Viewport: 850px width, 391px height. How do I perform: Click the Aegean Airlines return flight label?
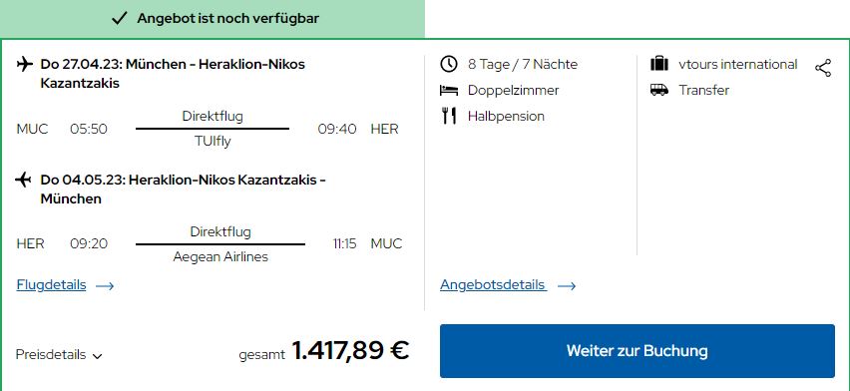click(x=220, y=256)
